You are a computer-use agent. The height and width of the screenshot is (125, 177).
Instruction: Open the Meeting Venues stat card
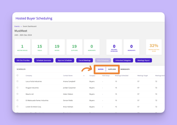(22, 47)
